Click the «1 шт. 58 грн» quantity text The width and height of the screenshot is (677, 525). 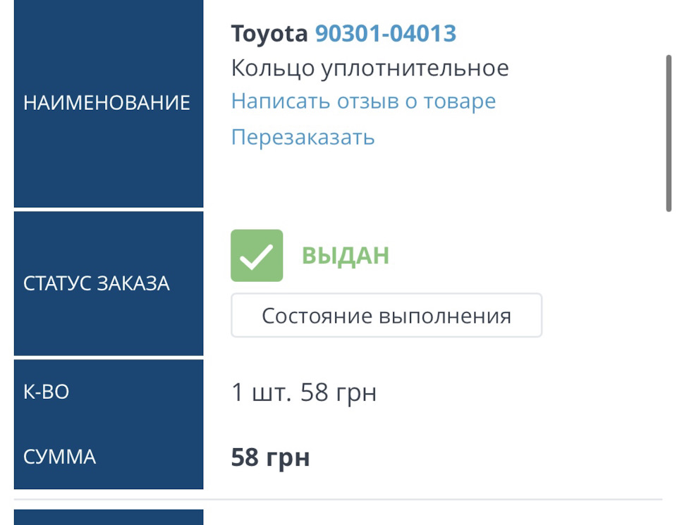tap(304, 392)
